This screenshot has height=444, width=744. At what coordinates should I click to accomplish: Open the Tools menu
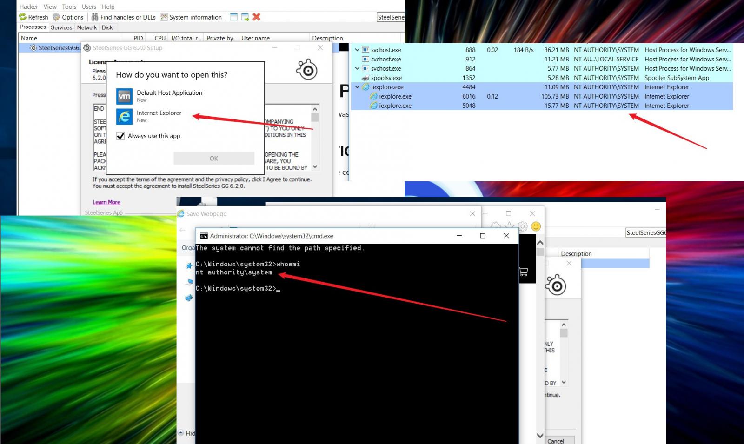(69, 7)
